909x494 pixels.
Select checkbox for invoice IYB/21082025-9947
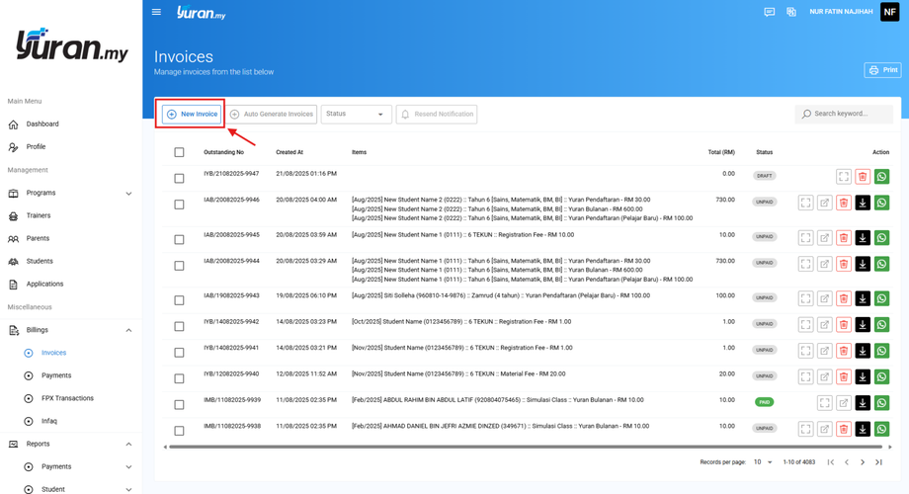179,178
